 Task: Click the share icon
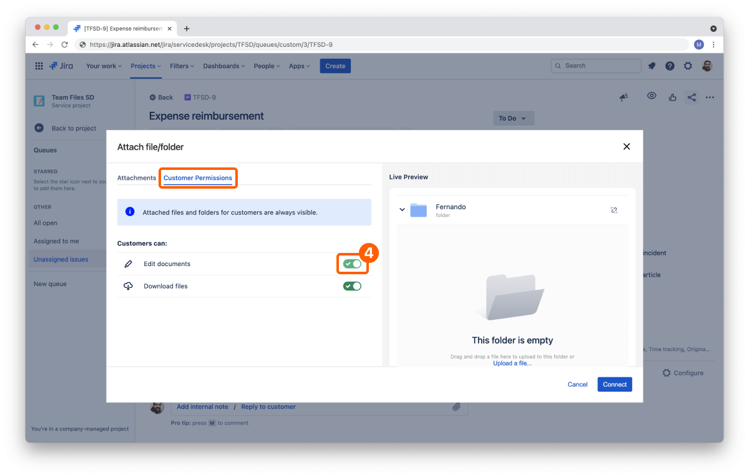click(x=692, y=97)
